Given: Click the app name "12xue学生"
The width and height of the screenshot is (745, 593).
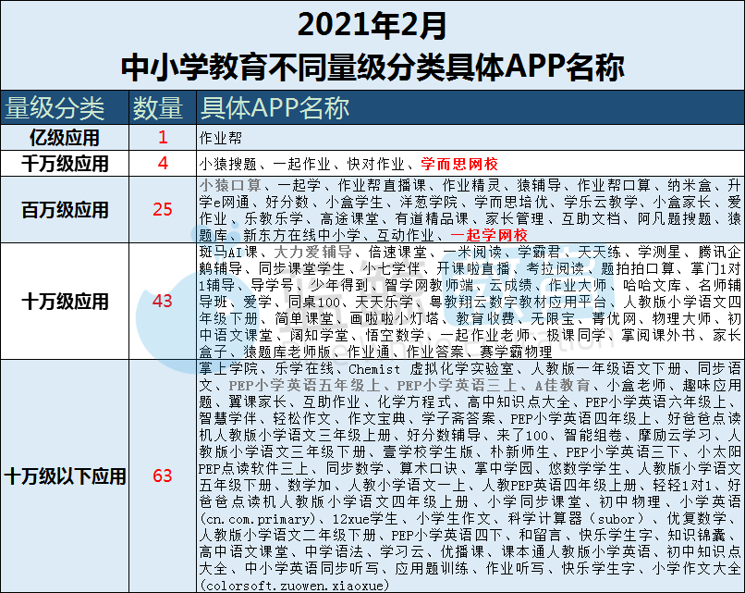Looking at the screenshot, I should pyautogui.click(x=365, y=518).
